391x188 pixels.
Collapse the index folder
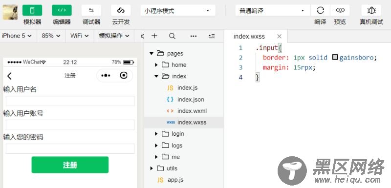pos(156,76)
